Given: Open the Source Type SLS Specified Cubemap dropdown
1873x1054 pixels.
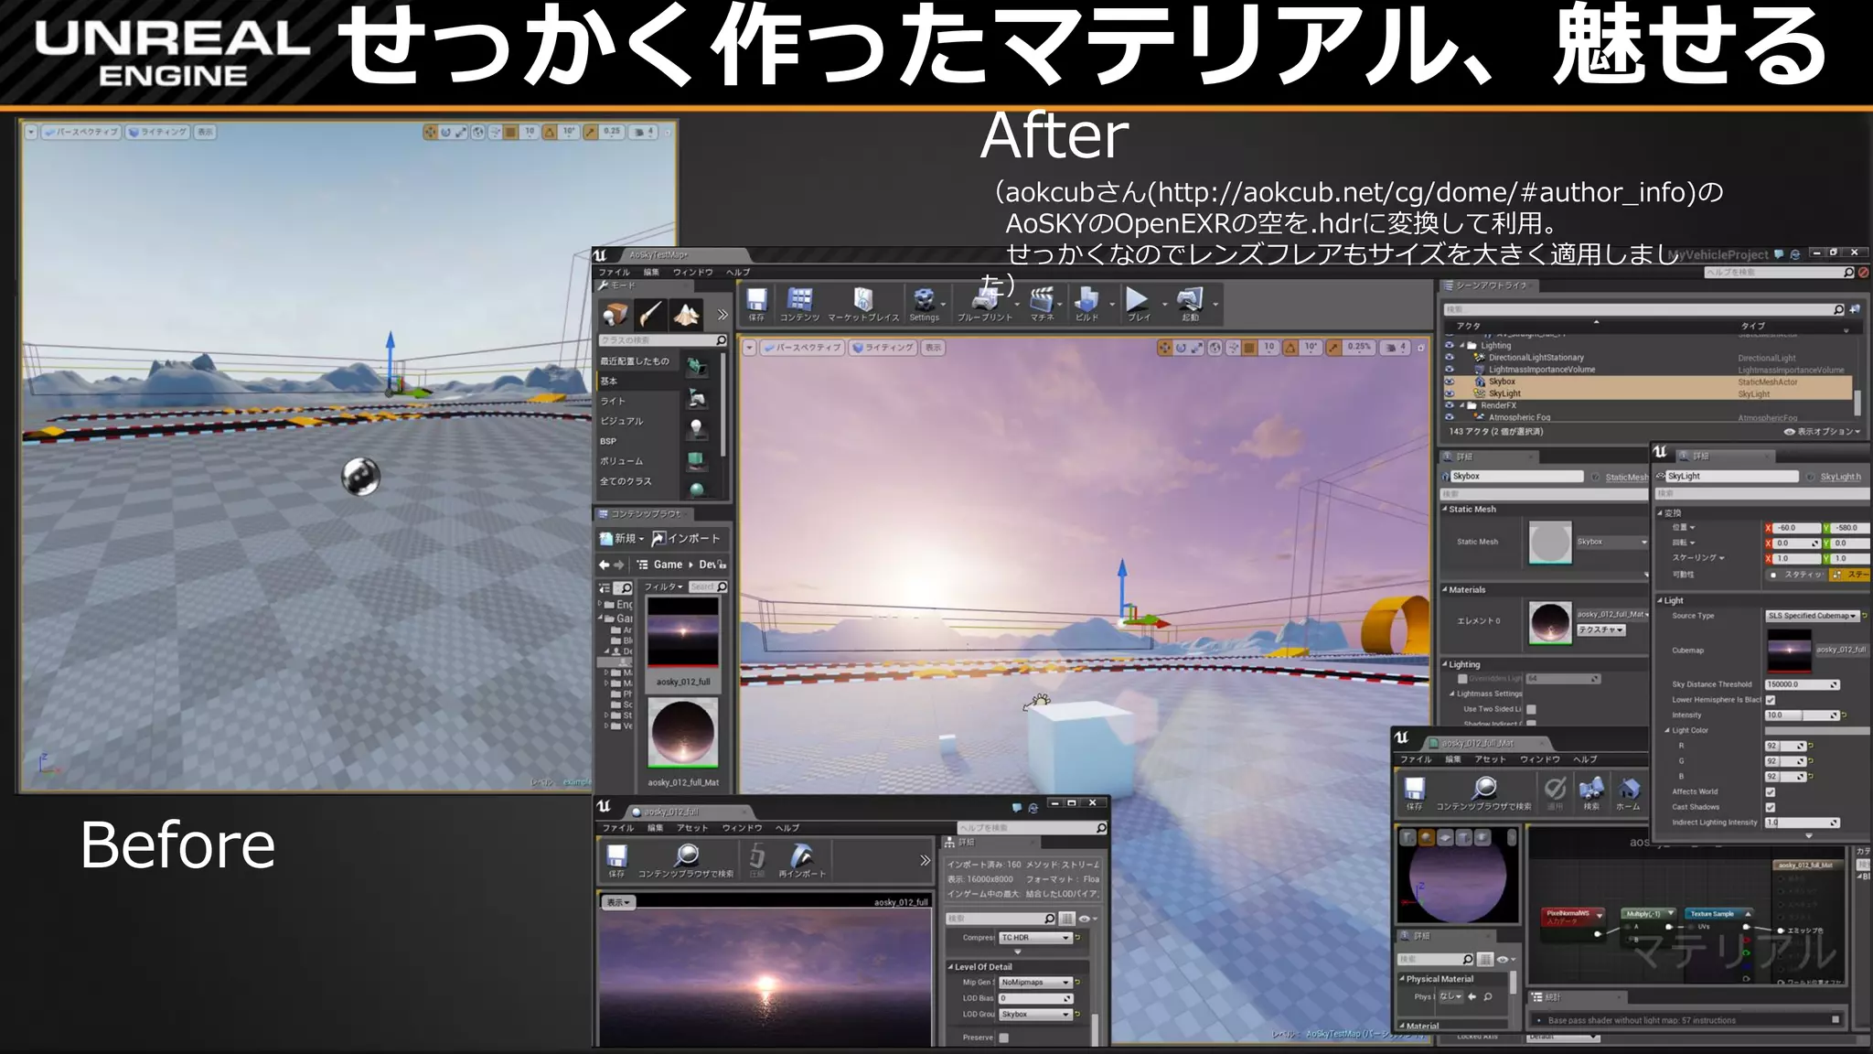Looking at the screenshot, I should [1812, 616].
